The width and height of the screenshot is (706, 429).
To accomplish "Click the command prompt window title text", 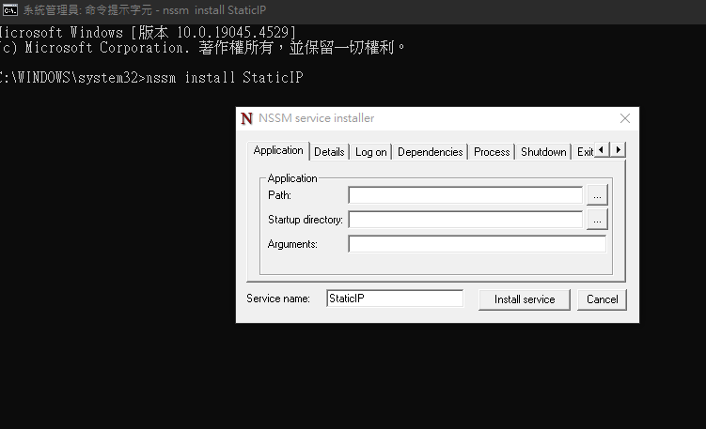I will pos(145,10).
